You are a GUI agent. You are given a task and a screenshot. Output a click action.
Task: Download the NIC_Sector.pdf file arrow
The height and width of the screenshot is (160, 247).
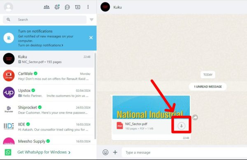181,126
